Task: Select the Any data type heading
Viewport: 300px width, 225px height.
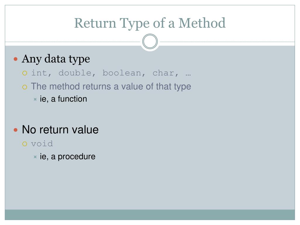Action: [56, 59]
